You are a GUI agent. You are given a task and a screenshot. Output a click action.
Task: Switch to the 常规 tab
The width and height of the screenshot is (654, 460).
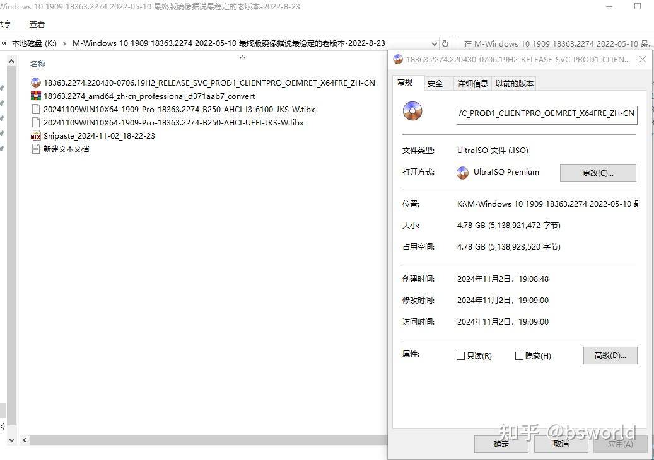(x=405, y=83)
